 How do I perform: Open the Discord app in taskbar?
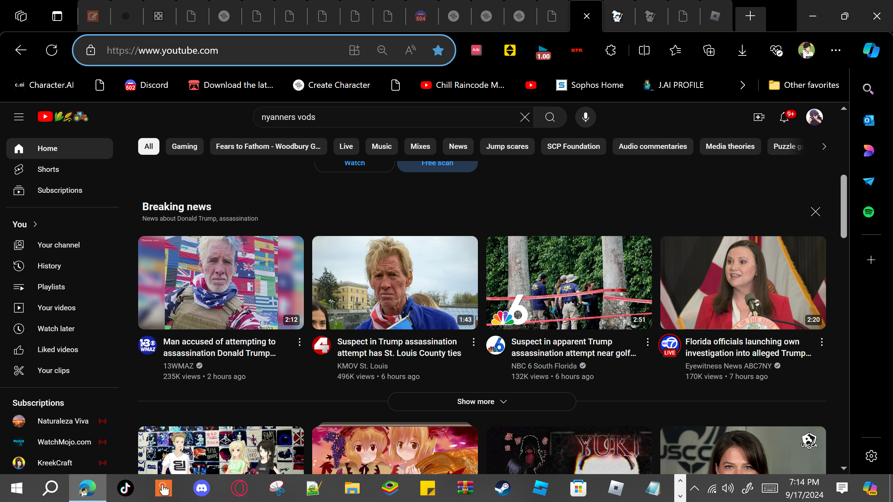click(x=202, y=488)
